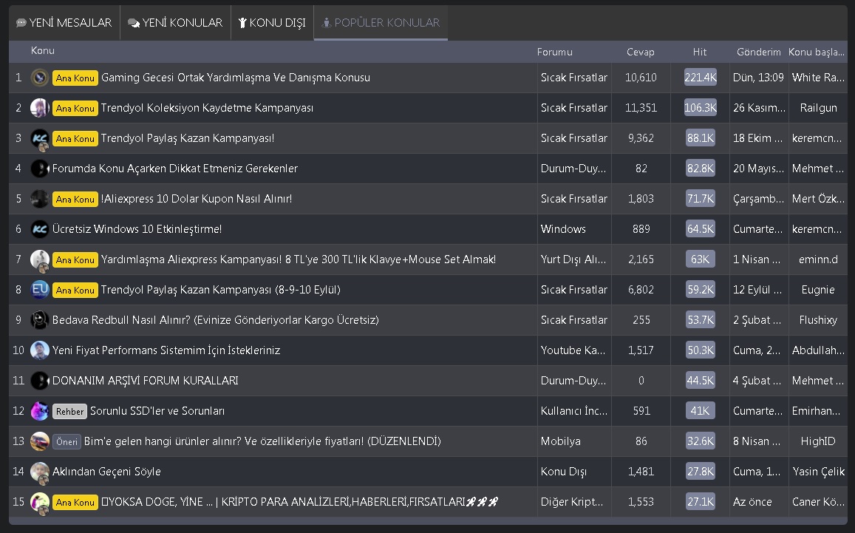855x533 pixels.
Task: Click the Öneri tag on Bim topic
Action: (x=67, y=441)
